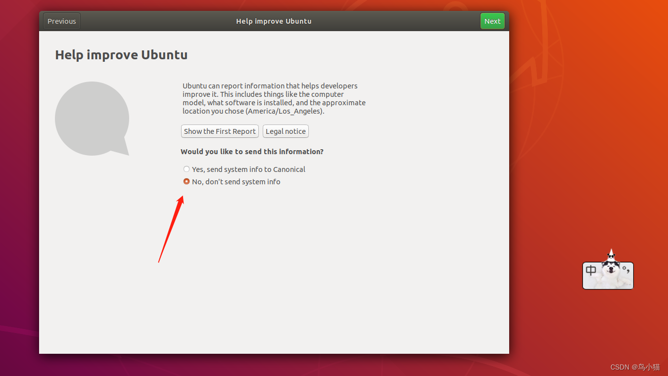This screenshot has width=668, height=376.
Task: Select Yes, send system info to Canonical
Action: tap(244, 169)
